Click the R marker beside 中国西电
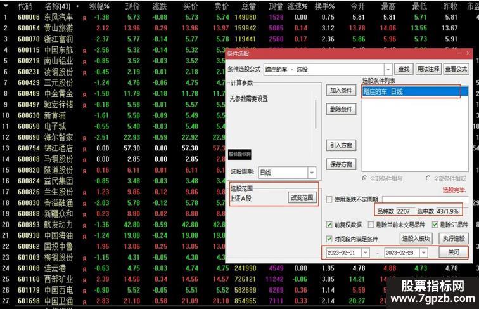479x309 pixels. pos(85,292)
